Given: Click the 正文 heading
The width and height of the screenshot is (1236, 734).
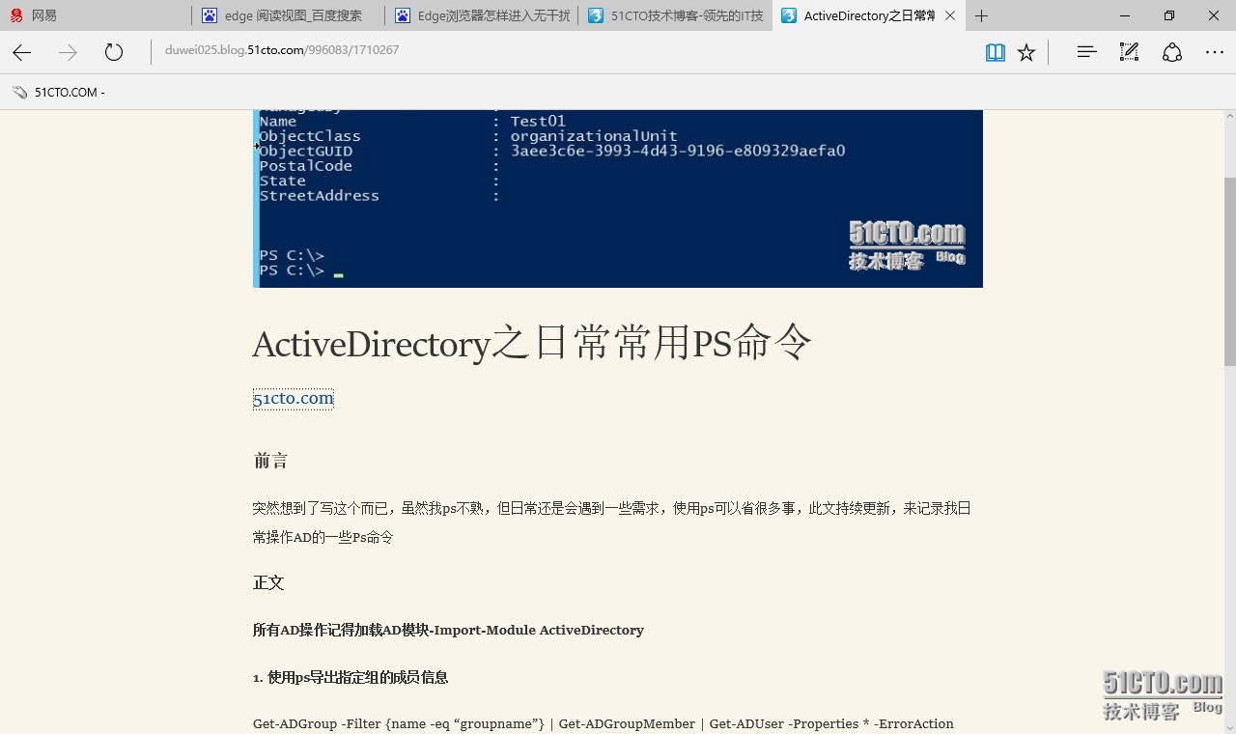Looking at the screenshot, I should pos(268,582).
